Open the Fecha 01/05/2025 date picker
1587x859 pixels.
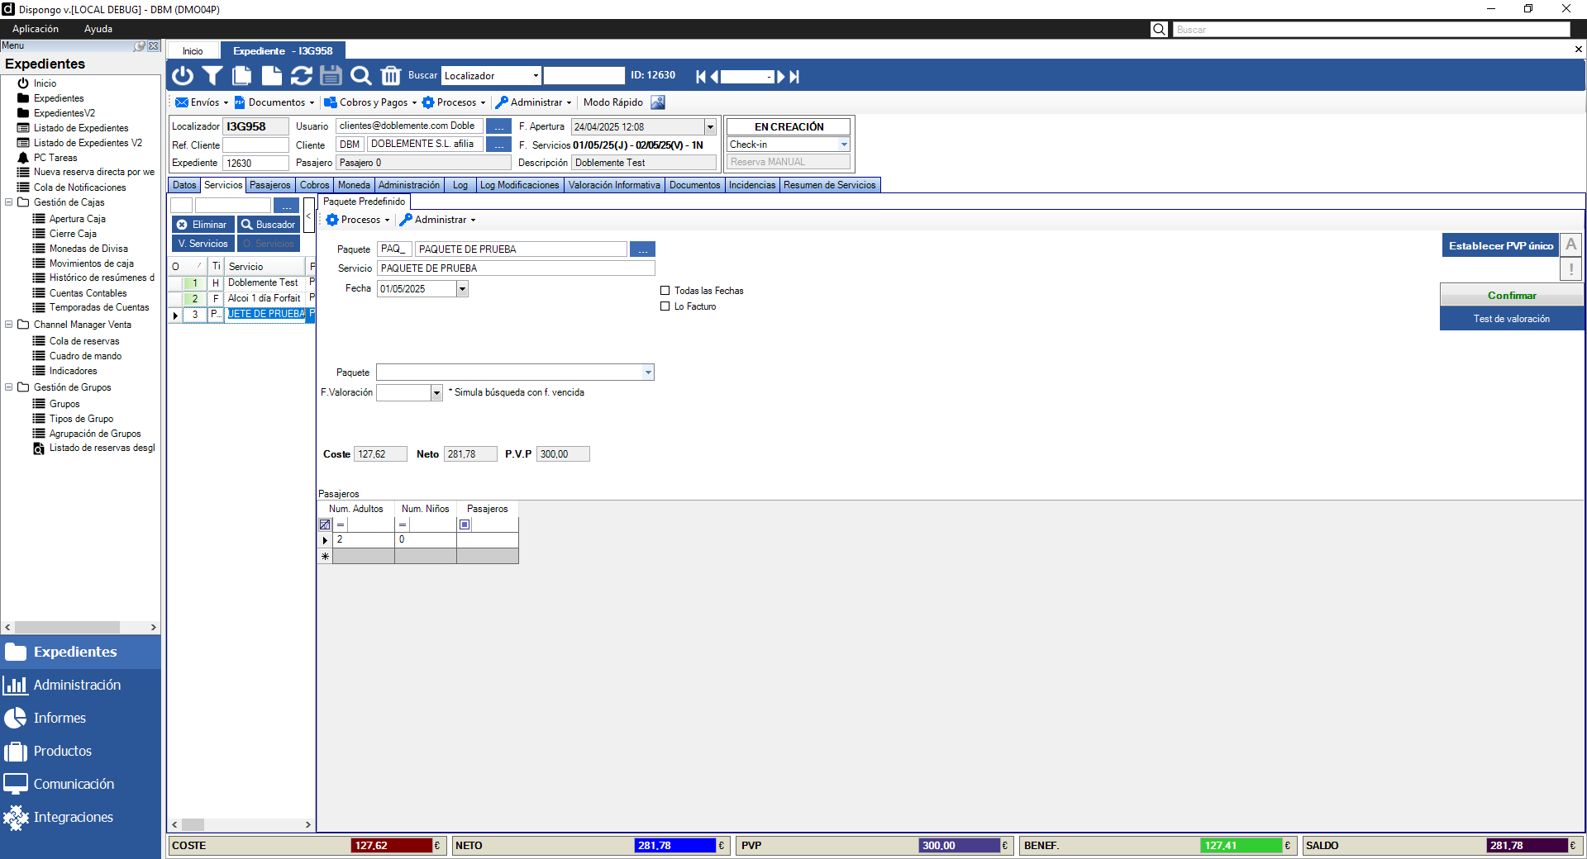463,289
